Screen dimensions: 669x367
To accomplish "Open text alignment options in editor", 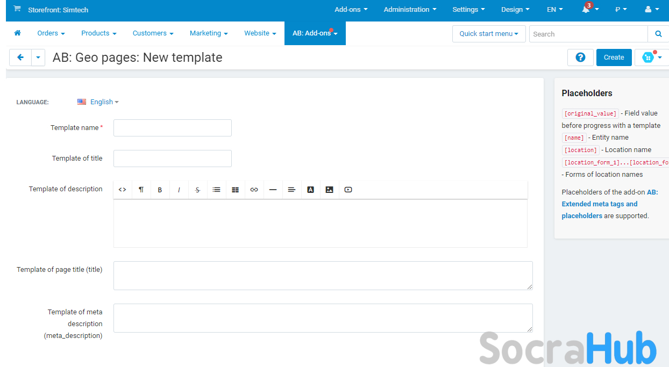I will pyautogui.click(x=291, y=190).
